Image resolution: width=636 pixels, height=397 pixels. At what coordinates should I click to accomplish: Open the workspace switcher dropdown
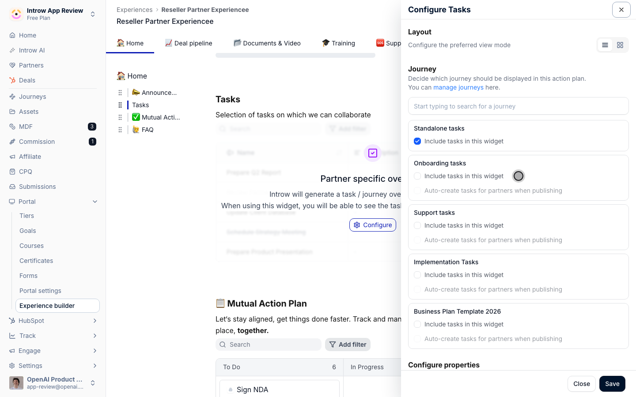[x=93, y=14]
